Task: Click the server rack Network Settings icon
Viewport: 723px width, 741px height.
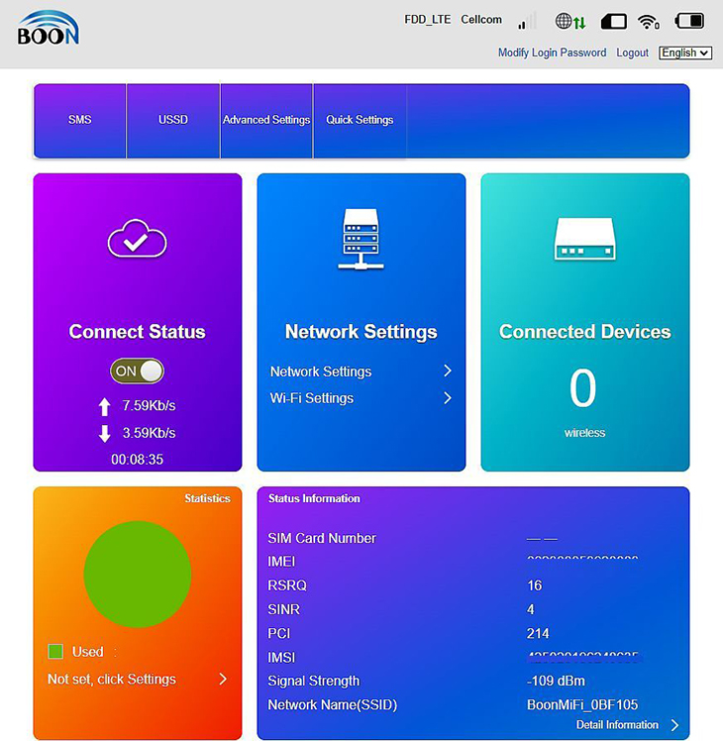Action: point(361,239)
